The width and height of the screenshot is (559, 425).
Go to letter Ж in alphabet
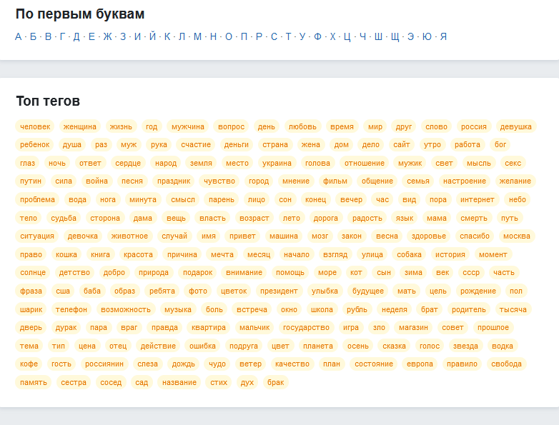tap(108, 36)
